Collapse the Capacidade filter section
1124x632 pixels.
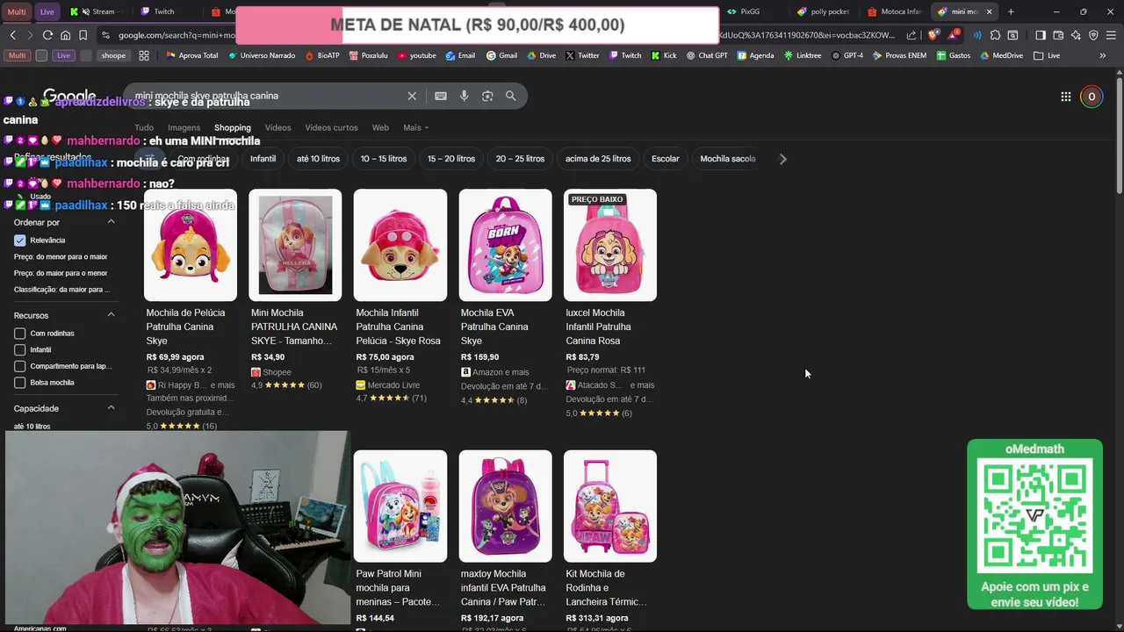coord(111,408)
